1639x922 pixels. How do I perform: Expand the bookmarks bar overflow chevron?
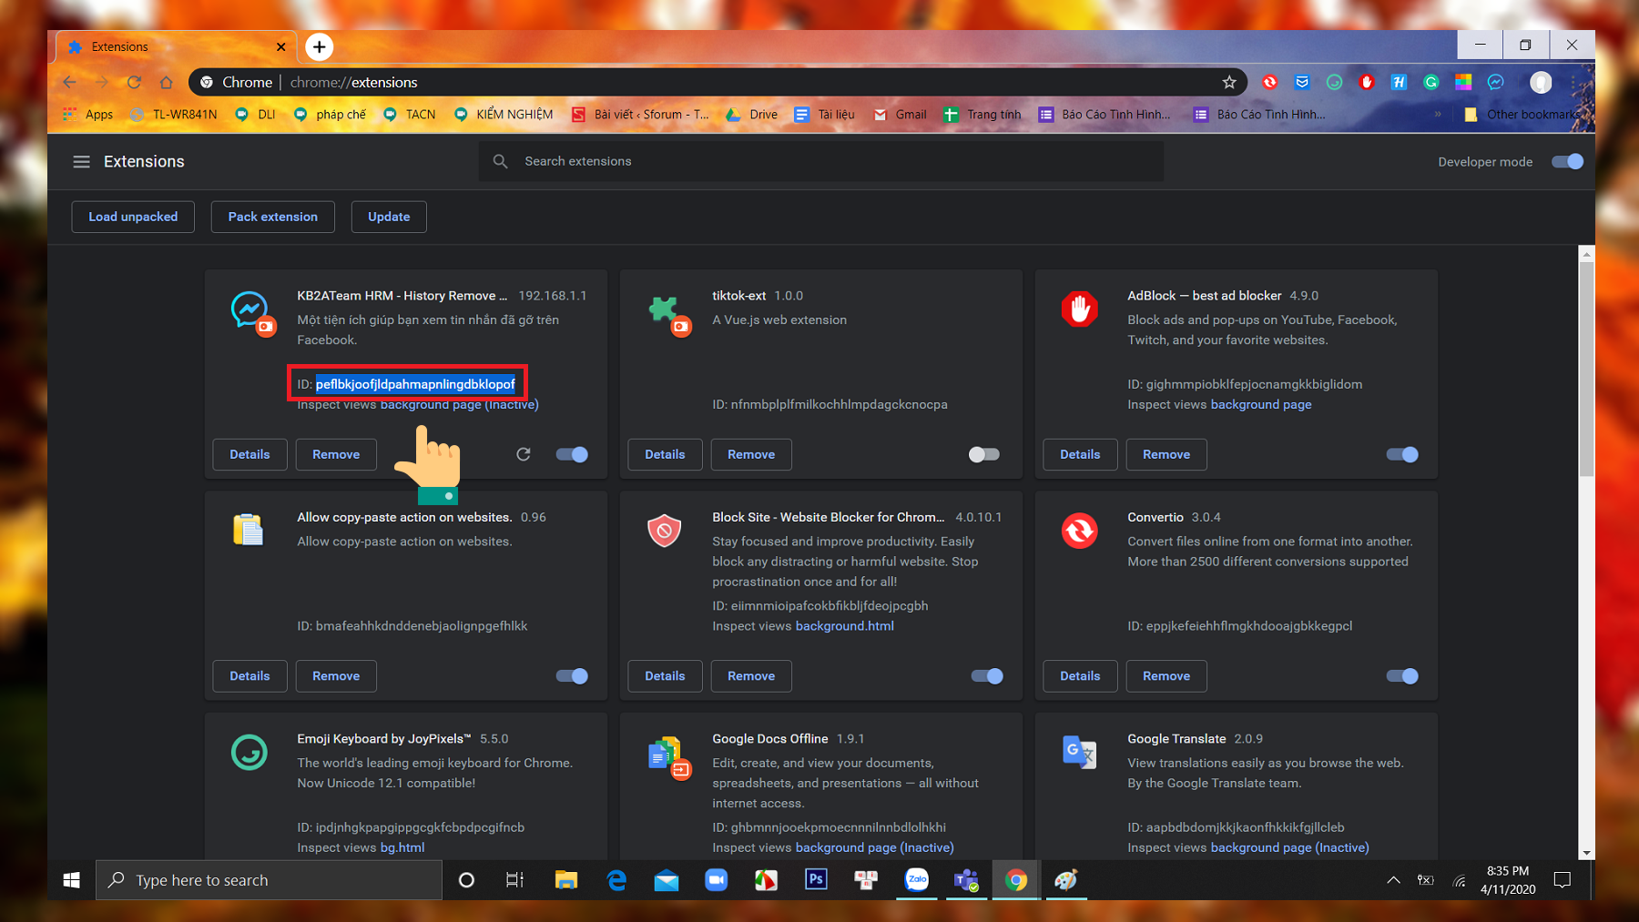(x=1438, y=115)
